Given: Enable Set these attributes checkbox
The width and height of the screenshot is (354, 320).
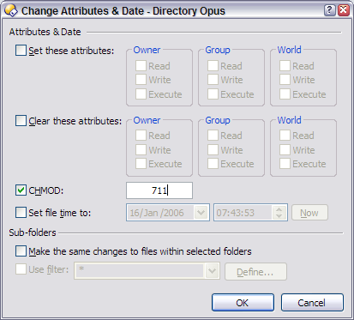Looking at the screenshot, I should [21, 51].
